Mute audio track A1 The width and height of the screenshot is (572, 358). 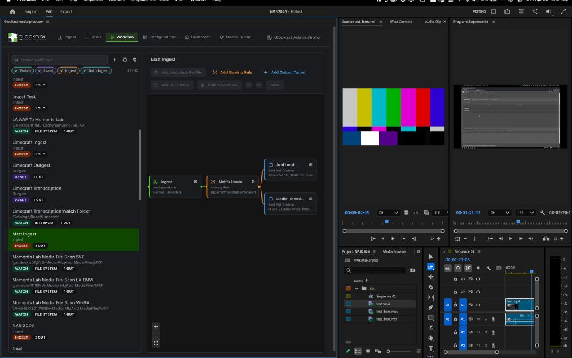click(x=478, y=319)
